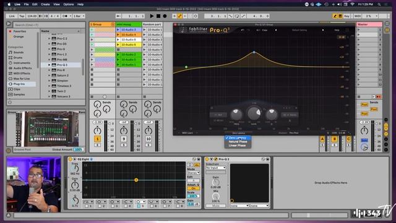This screenshot has width=396, height=223.
Task: Select Audio Effects category in browser
Action: click(22, 68)
